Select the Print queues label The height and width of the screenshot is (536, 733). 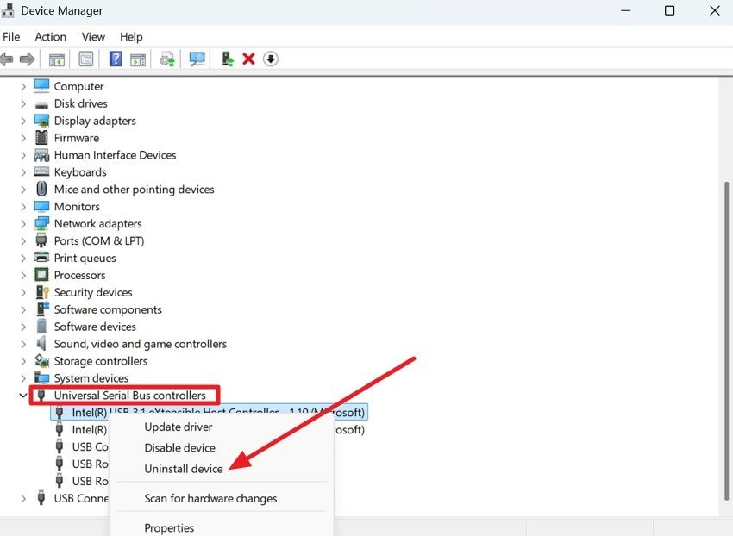85,258
